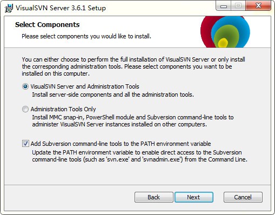Click the 'Select Components' heading
Image resolution: width=275 pixels, height=215 pixels.
pyautogui.click(x=48, y=25)
